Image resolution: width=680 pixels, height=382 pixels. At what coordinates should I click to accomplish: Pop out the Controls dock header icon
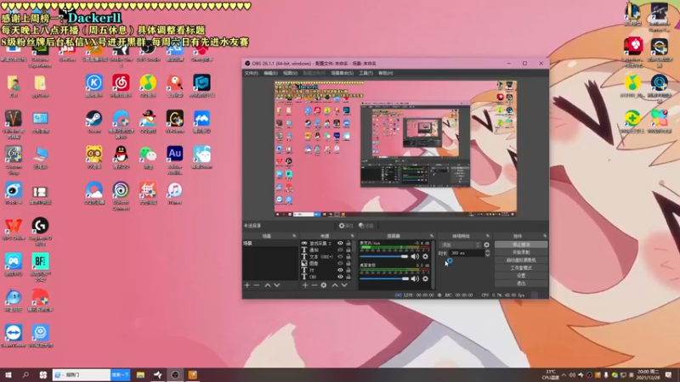[x=545, y=236]
